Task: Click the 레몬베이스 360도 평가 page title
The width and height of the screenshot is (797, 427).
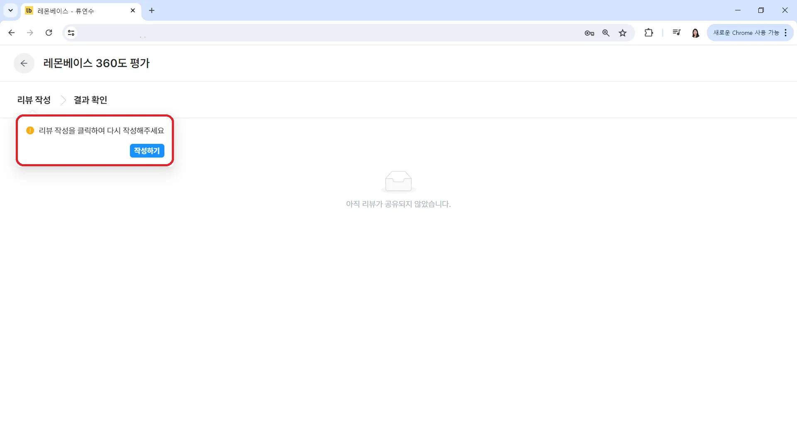Action: 97,63
